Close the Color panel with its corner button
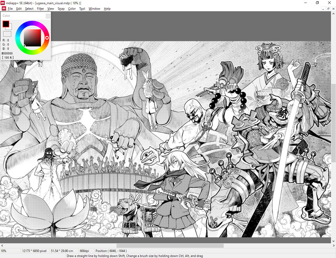The width and height of the screenshot is (336, 258). [x=48, y=16]
